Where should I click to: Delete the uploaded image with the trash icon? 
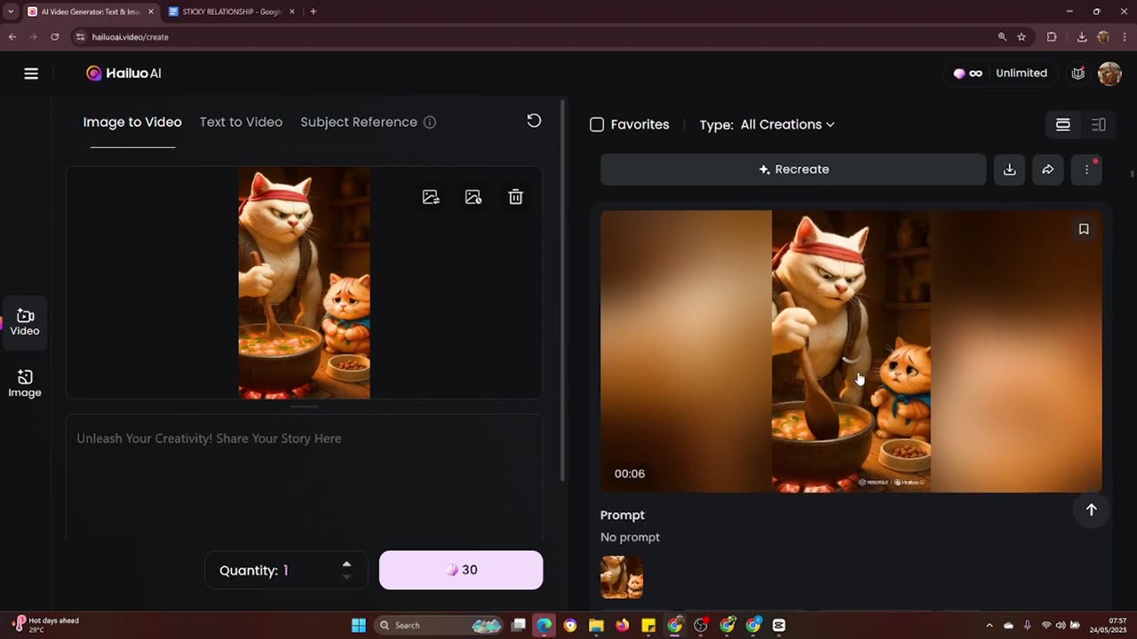coord(515,197)
